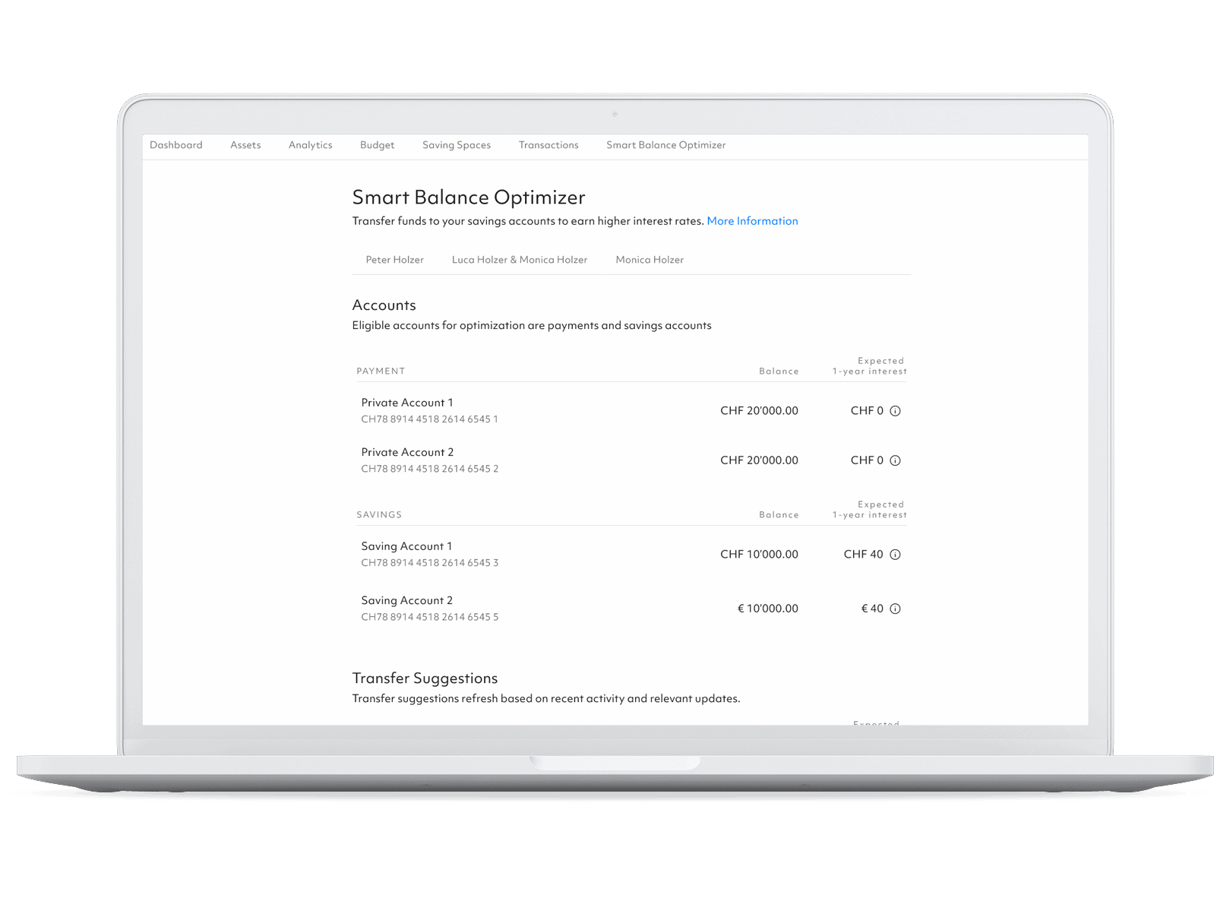Image resolution: width=1217 pixels, height=898 pixels.
Task: Click the Accounts heading
Action: point(384,305)
